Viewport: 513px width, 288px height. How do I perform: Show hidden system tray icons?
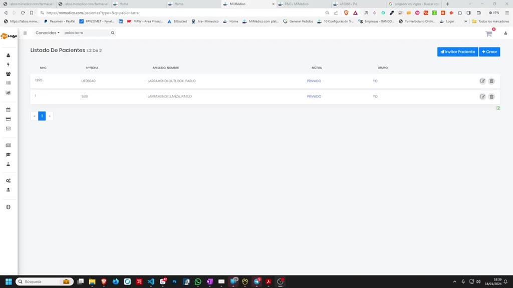tap(454, 281)
